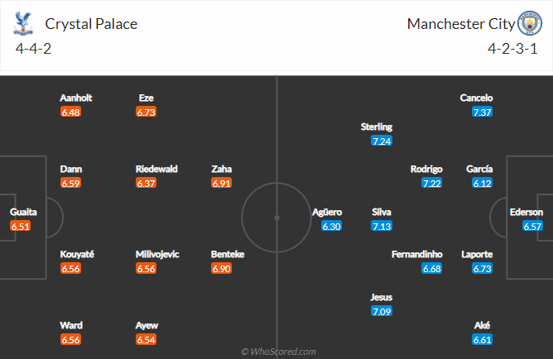Open player Eze's name

coord(147,98)
